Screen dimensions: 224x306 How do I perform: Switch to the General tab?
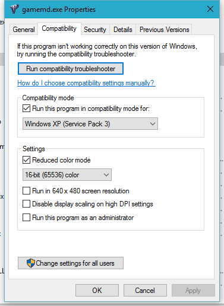pos(24,30)
